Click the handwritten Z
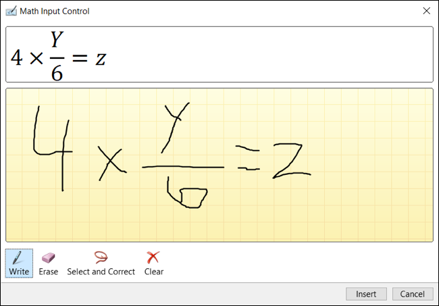The height and width of the screenshot is (306, 439). (x=292, y=161)
